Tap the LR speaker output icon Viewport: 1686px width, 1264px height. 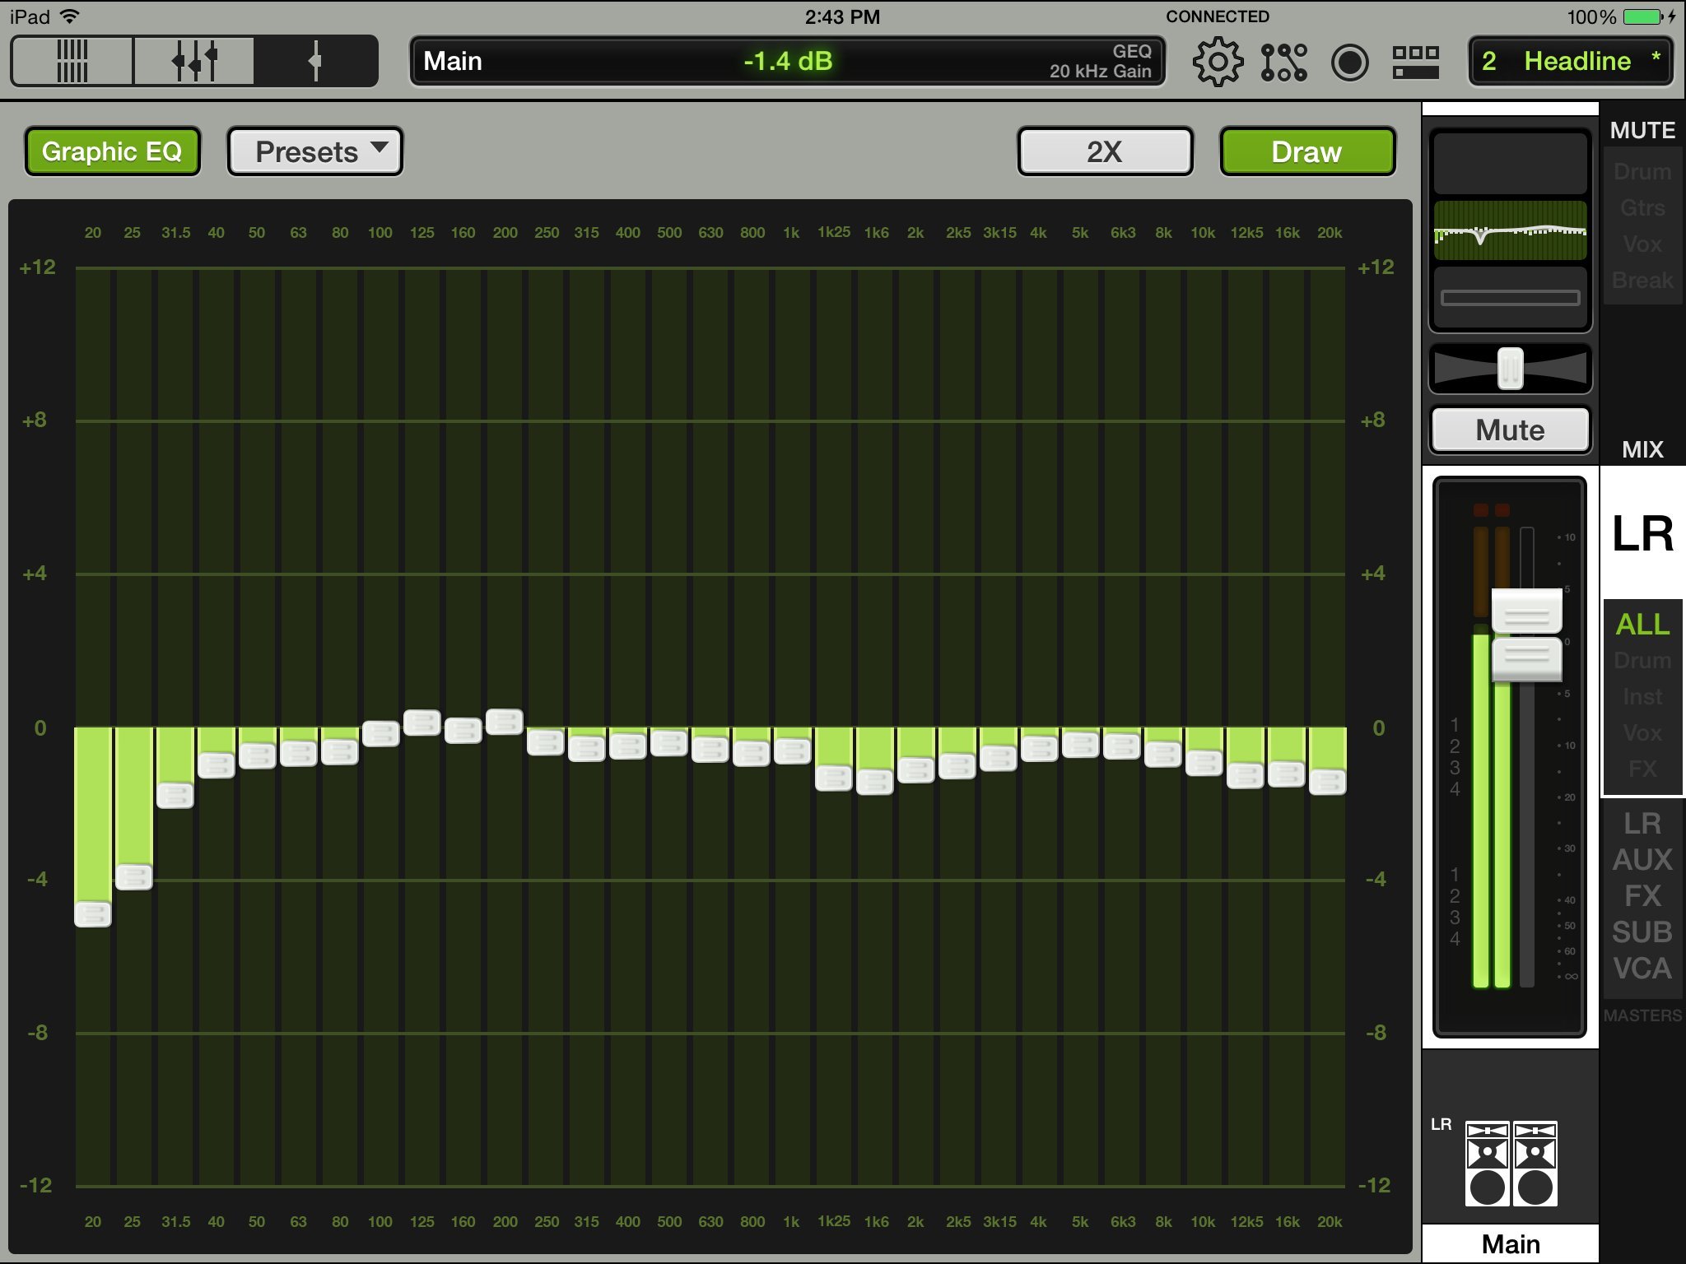(x=1511, y=1164)
